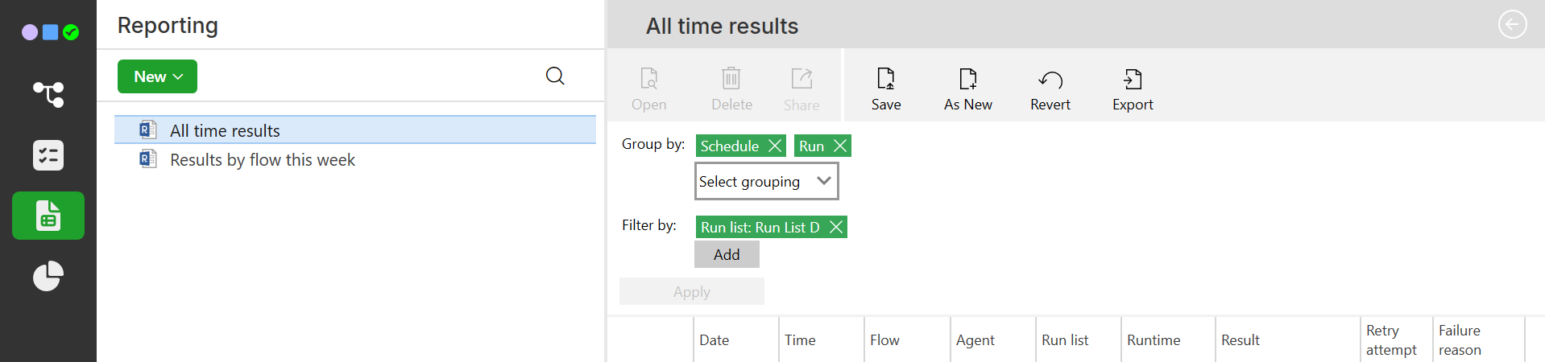Remove the Run List D filter
The image size is (1545, 362).
point(836,228)
